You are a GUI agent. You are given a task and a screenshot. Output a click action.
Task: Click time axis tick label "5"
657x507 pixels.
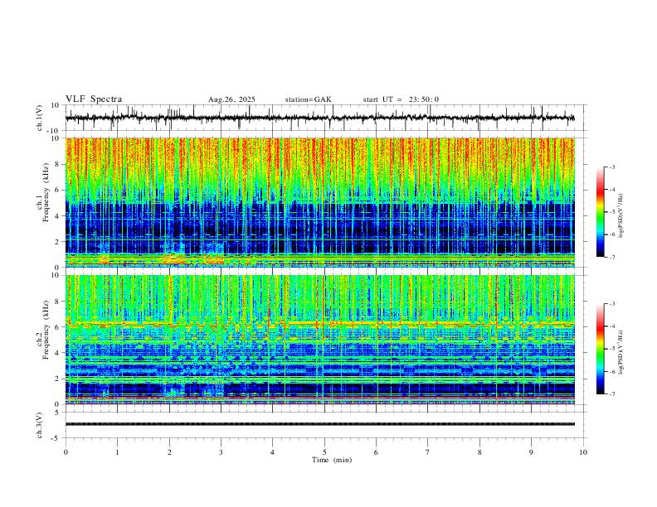324,452
